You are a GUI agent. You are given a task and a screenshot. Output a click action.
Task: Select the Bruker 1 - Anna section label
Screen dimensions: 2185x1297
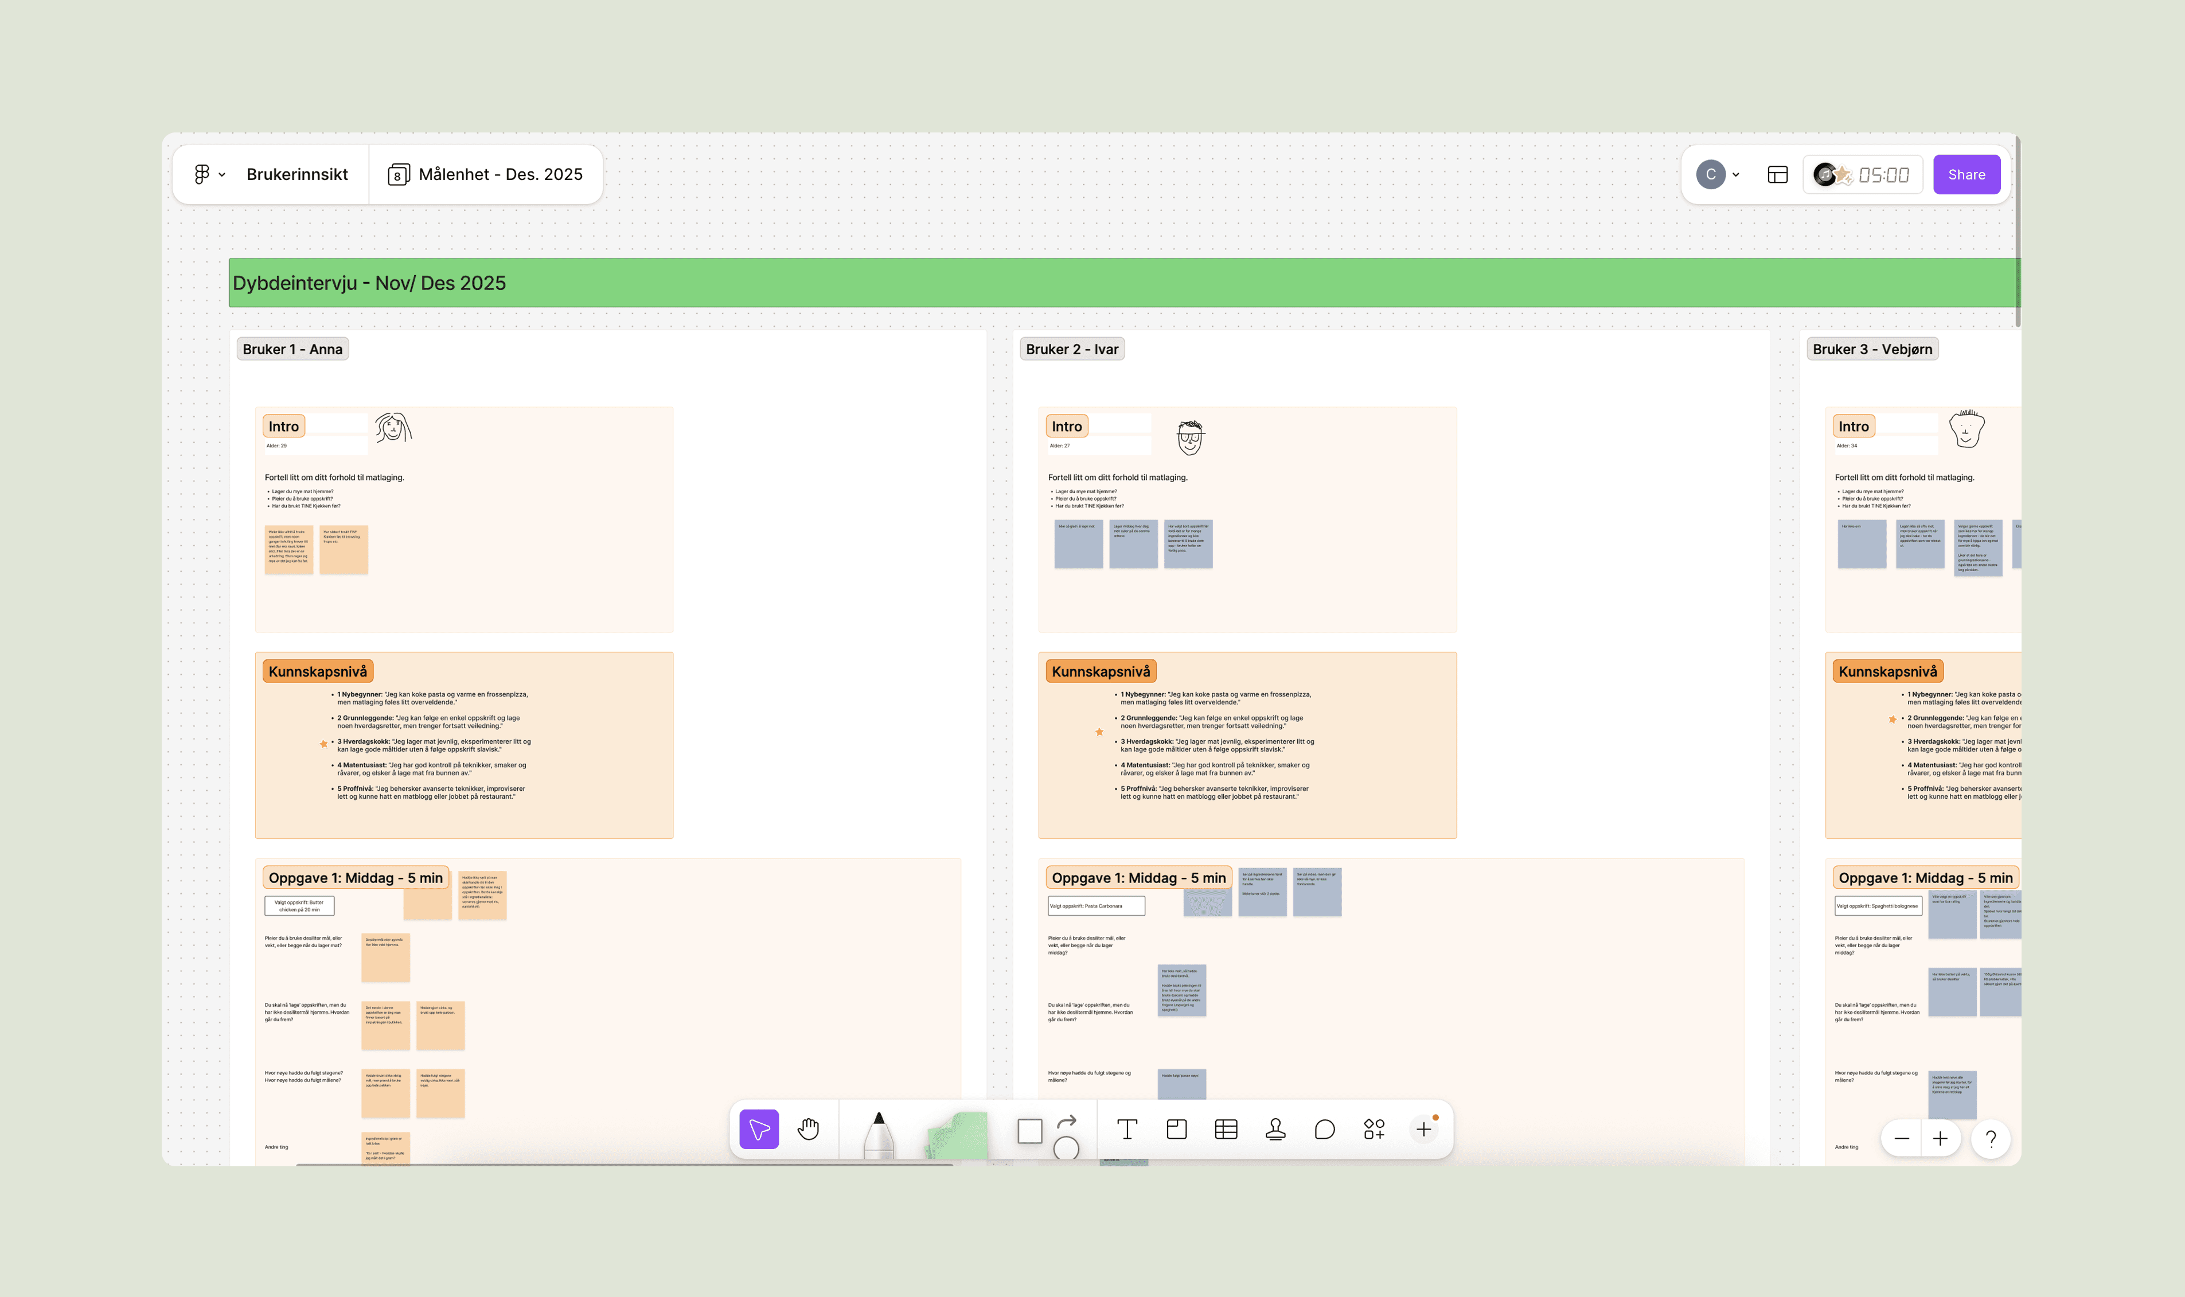[292, 349]
